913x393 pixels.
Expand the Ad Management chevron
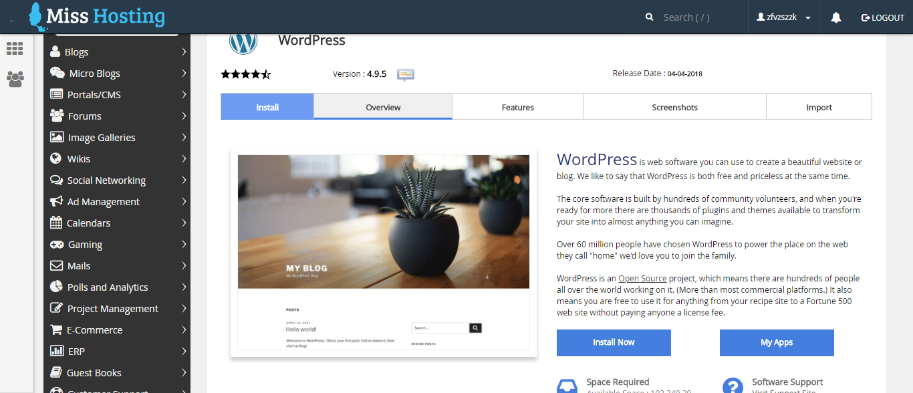click(x=184, y=201)
